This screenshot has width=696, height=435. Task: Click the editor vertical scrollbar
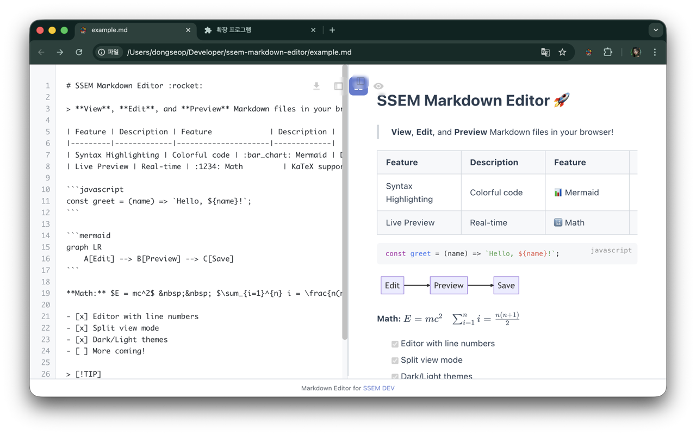[345, 202]
